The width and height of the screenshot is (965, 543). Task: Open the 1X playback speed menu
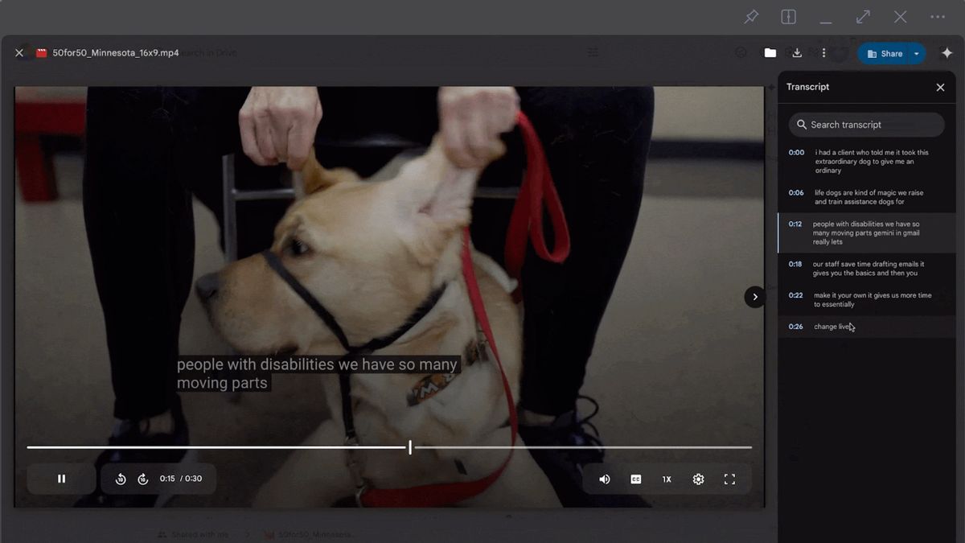667,479
